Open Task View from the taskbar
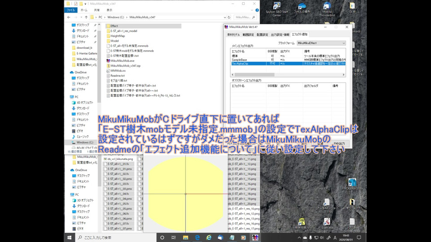The image size is (431, 242). (x=173, y=238)
